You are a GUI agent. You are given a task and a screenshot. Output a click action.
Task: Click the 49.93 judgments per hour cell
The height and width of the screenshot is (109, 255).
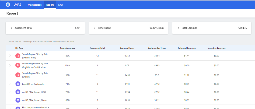click(157, 65)
